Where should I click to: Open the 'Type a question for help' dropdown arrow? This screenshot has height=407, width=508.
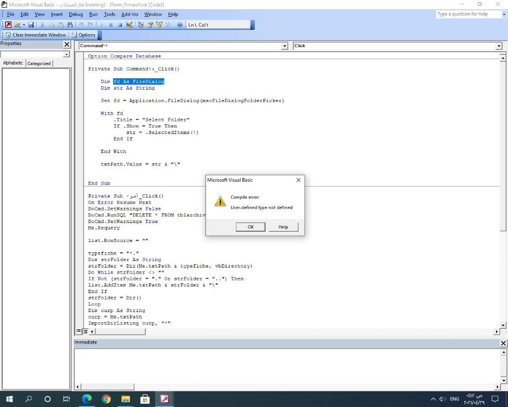504,14
